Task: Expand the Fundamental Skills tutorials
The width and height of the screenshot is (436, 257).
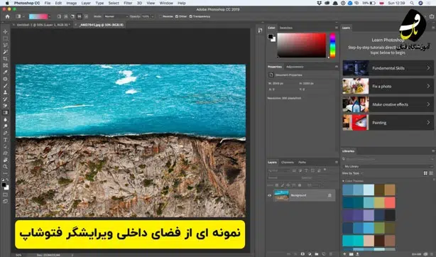Action: [x=388, y=68]
